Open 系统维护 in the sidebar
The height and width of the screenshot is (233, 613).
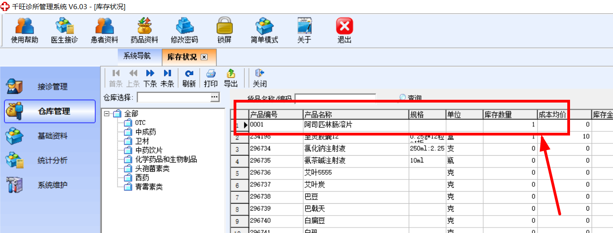click(x=50, y=185)
